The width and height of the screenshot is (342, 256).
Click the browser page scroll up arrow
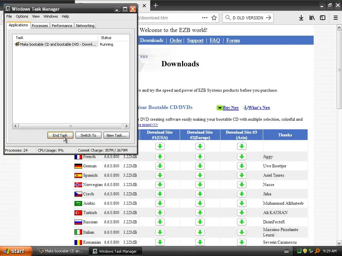(339, 27)
